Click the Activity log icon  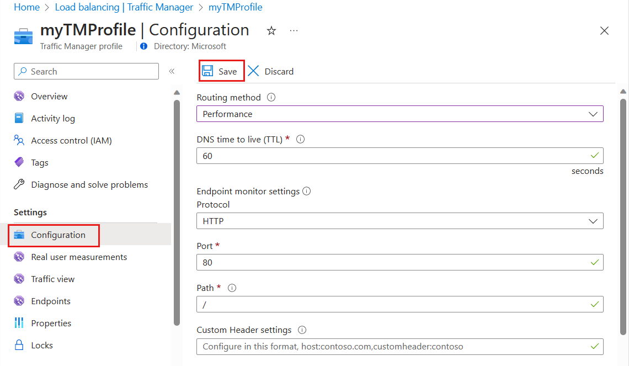pos(19,118)
